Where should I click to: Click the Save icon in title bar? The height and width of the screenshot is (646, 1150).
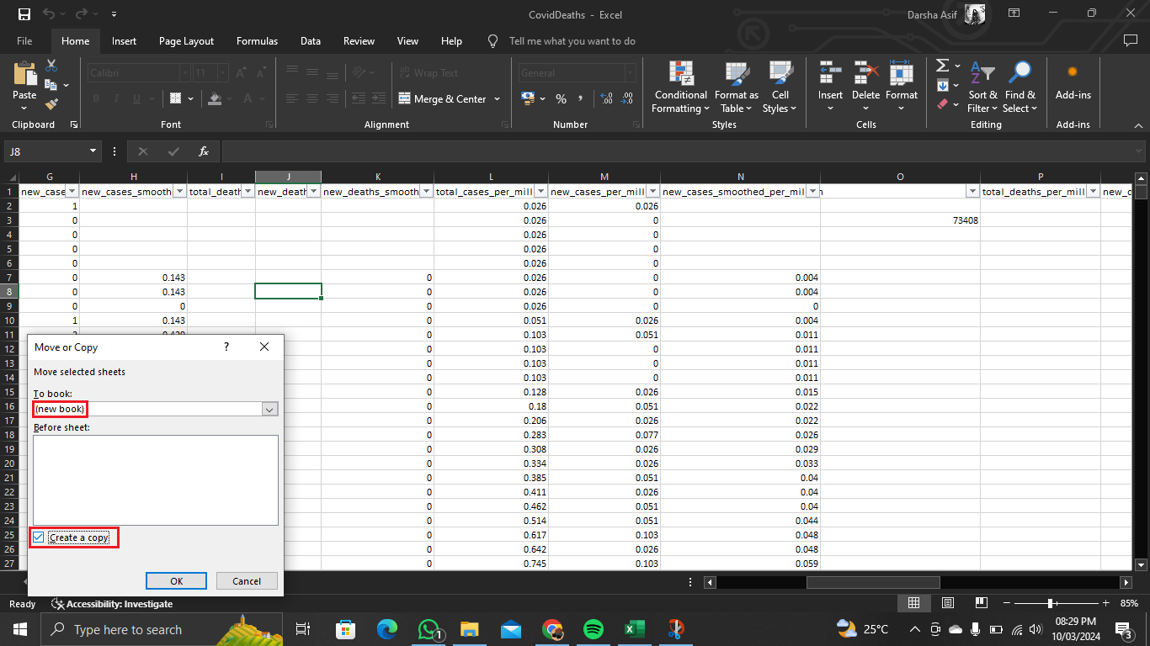tap(24, 14)
